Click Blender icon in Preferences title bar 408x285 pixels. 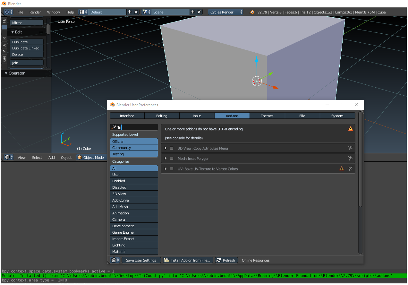[112, 105]
